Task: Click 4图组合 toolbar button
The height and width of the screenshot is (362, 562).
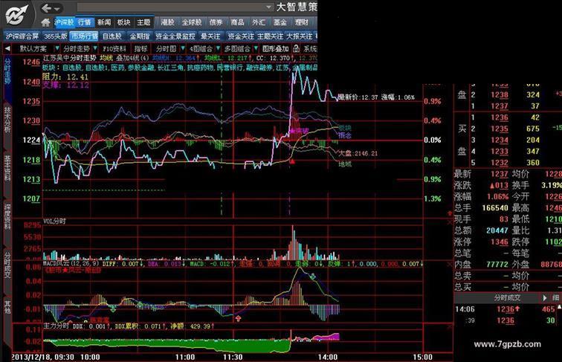Action: point(201,48)
